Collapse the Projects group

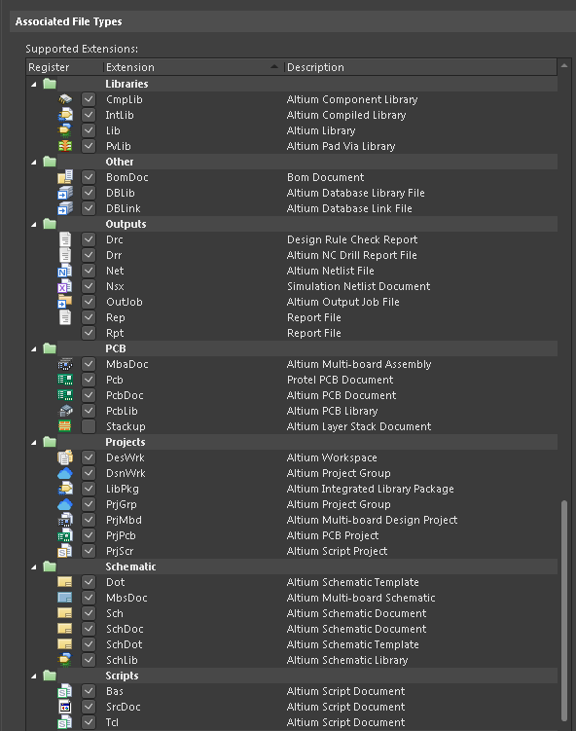33,443
